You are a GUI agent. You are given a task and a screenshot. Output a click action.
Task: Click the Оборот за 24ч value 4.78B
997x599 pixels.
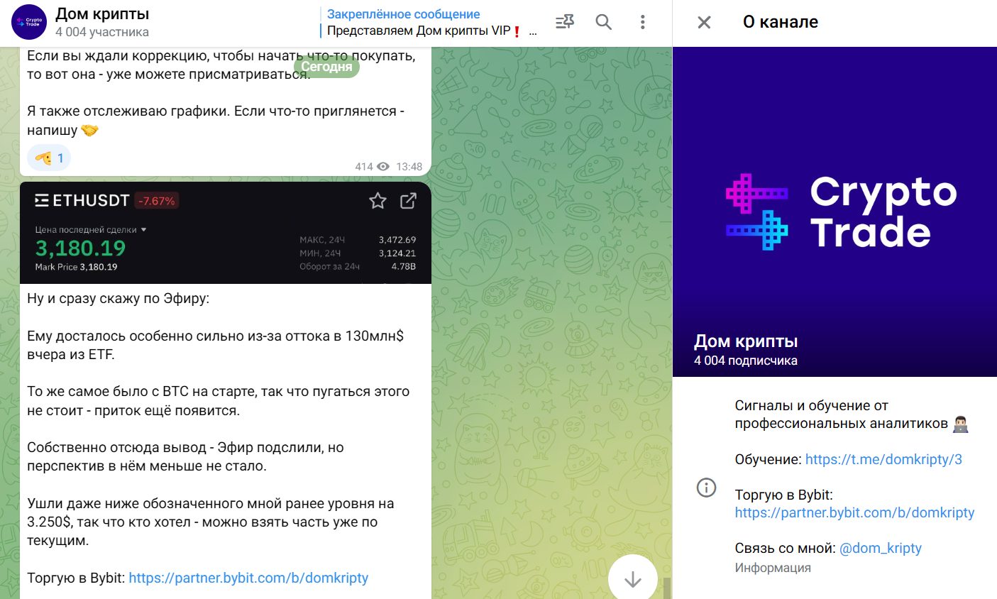(x=403, y=267)
